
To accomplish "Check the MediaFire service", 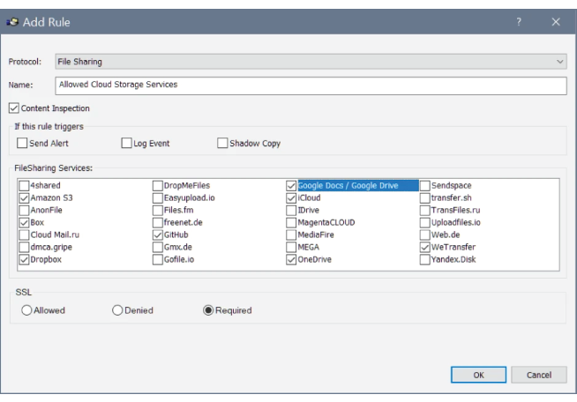I will [291, 234].
